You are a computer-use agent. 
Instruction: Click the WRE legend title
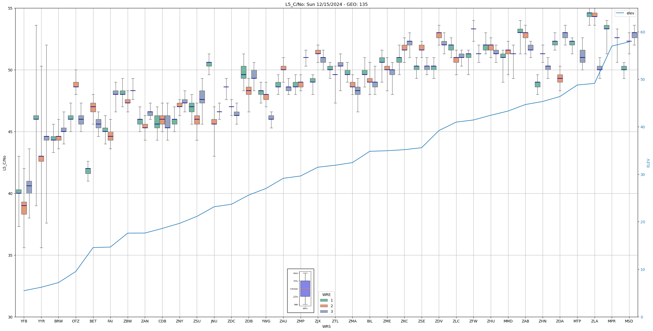click(326, 295)
